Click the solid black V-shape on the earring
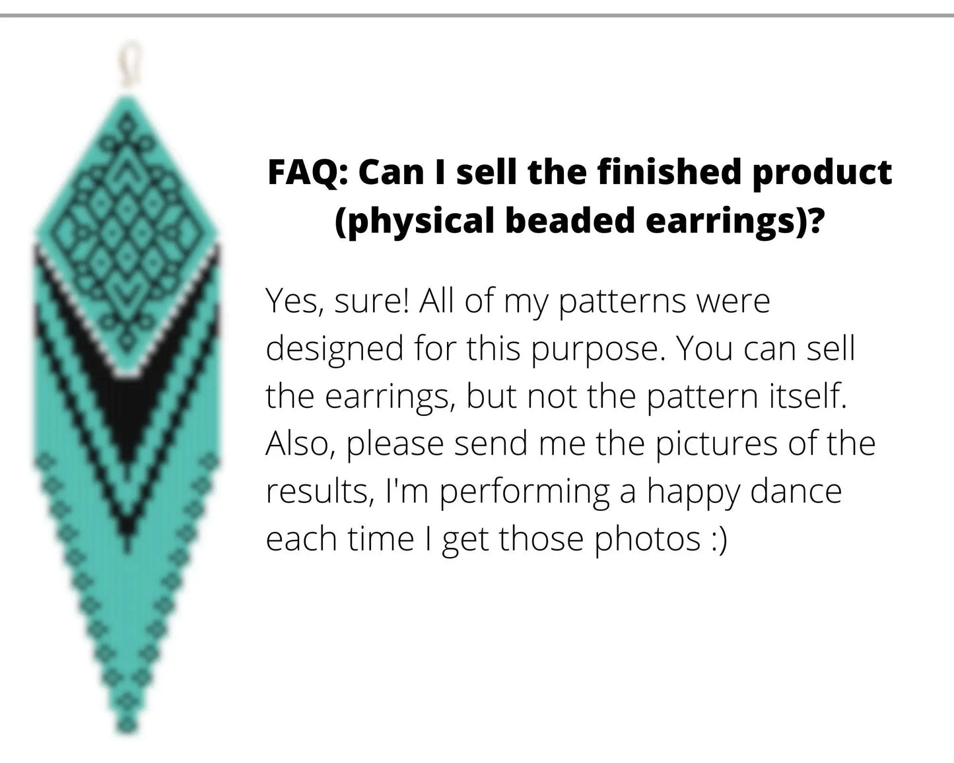 coord(127,409)
